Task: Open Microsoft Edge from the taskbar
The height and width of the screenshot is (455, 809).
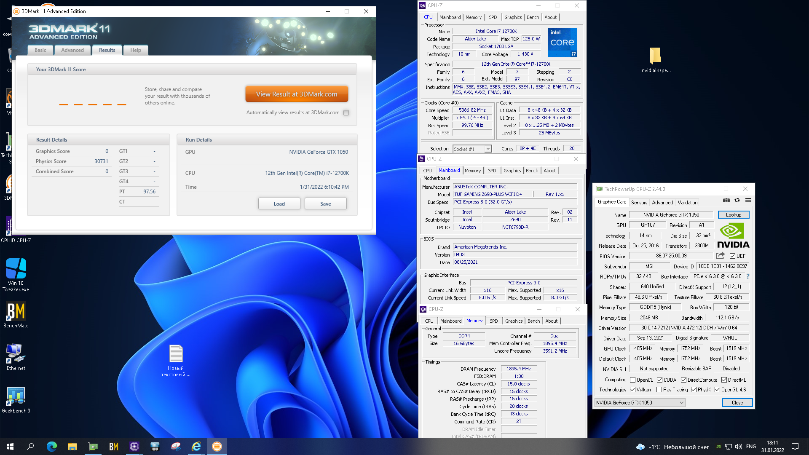Action: point(51,447)
